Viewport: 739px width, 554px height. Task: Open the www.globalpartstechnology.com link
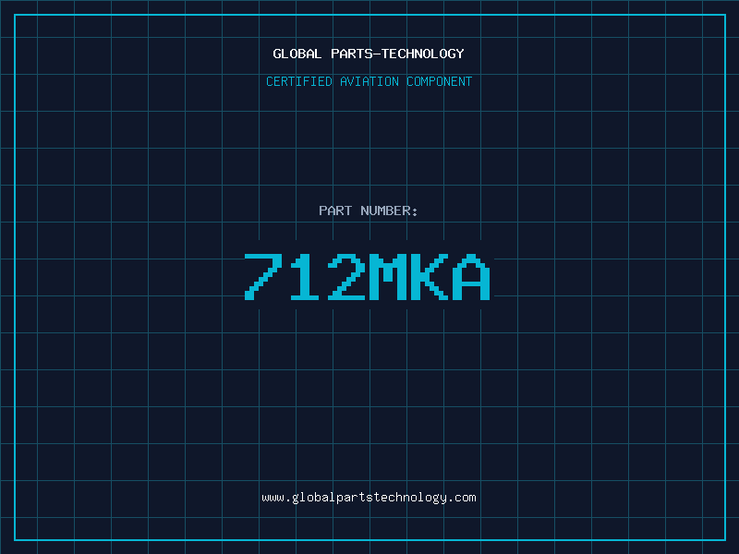point(369,498)
